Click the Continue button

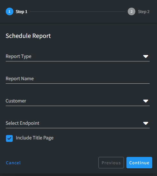[139, 163]
